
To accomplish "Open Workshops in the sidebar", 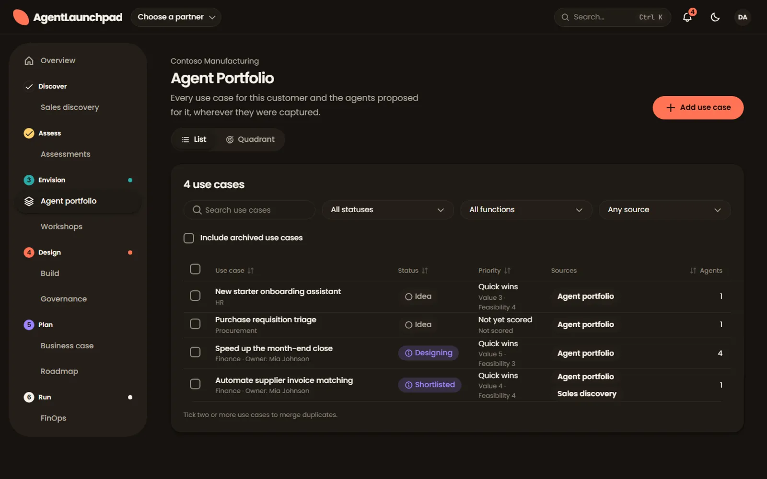I will (x=61, y=227).
